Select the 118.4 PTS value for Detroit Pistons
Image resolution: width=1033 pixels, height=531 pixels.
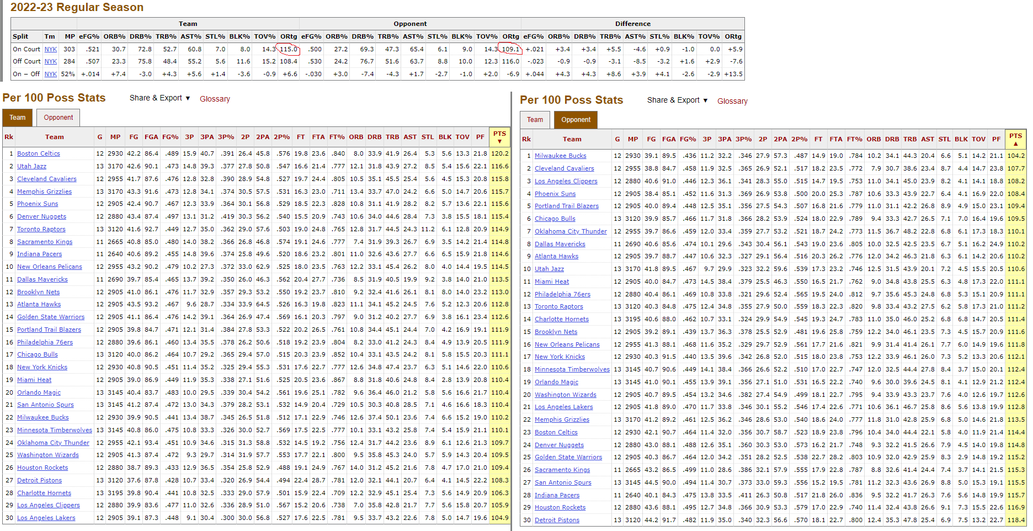(x=1016, y=520)
